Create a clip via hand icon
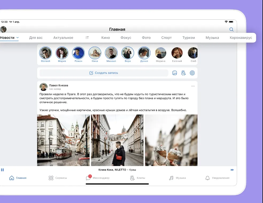Viewport: 263px width, 203px height. click(x=184, y=73)
